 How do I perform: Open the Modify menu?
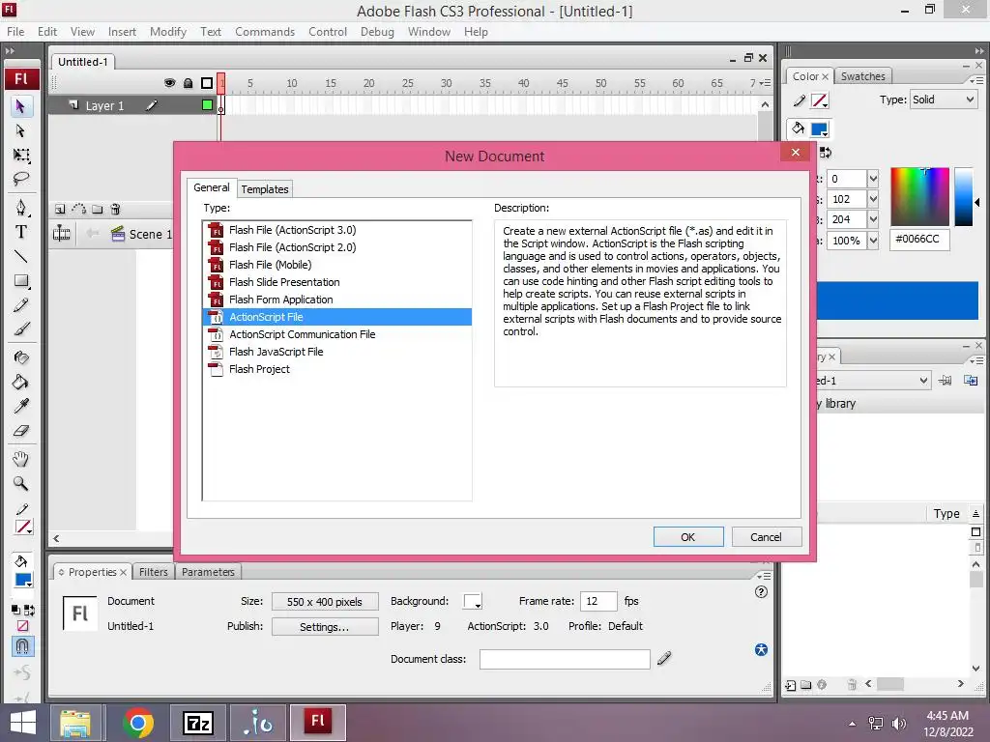(x=168, y=32)
